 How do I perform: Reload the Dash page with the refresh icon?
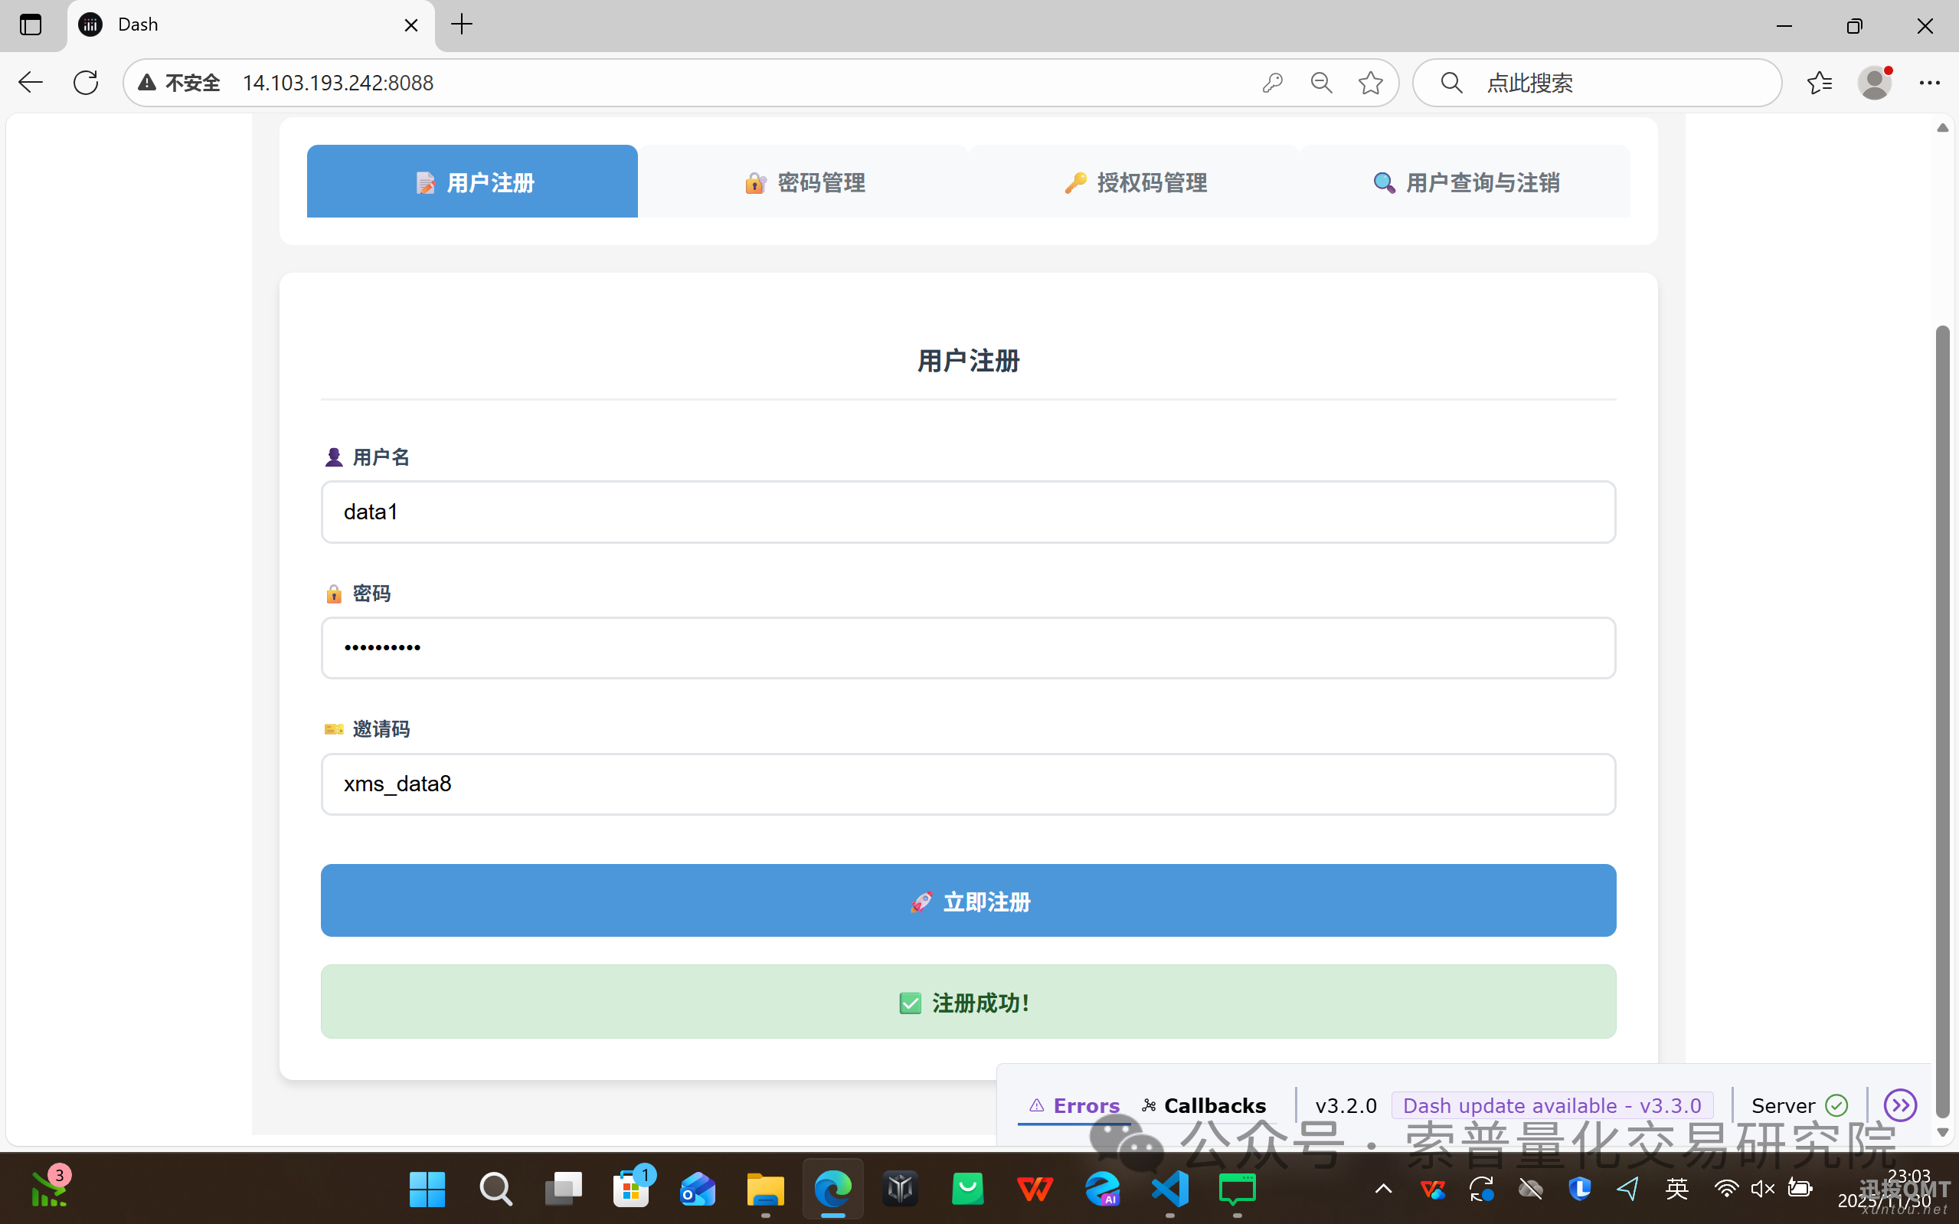click(86, 82)
